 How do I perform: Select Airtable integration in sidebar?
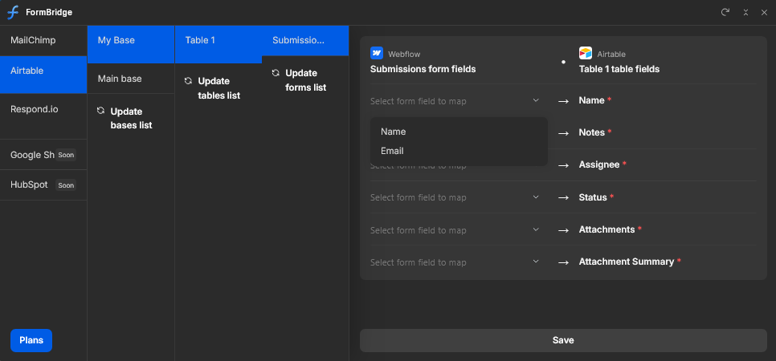click(x=43, y=75)
